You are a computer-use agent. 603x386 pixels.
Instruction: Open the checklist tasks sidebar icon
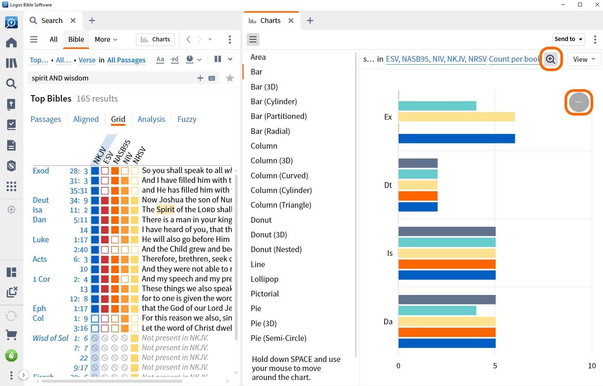pyautogui.click(x=11, y=125)
